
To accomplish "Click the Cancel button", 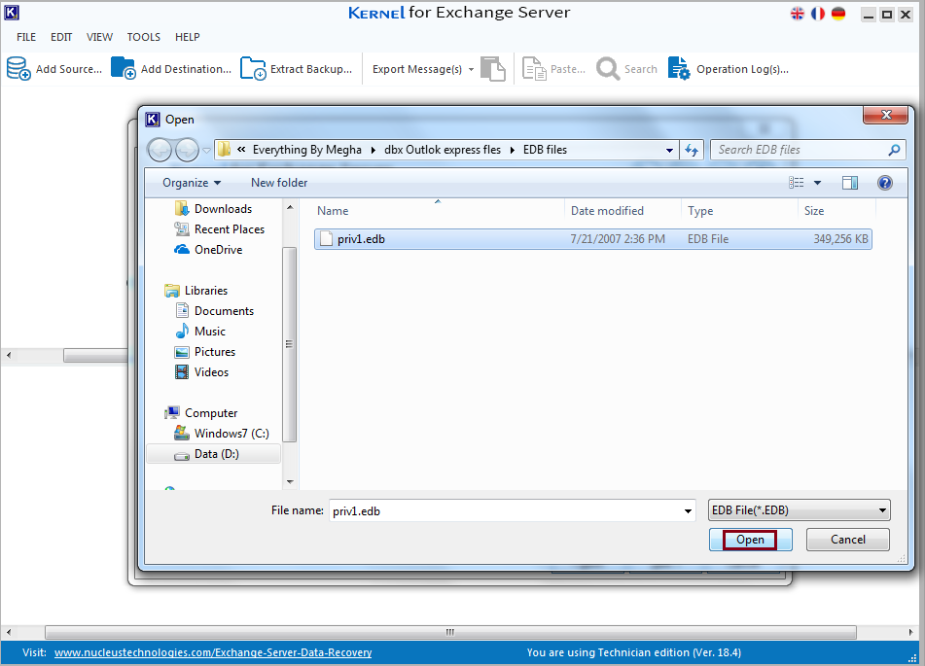I will click(848, 540).
